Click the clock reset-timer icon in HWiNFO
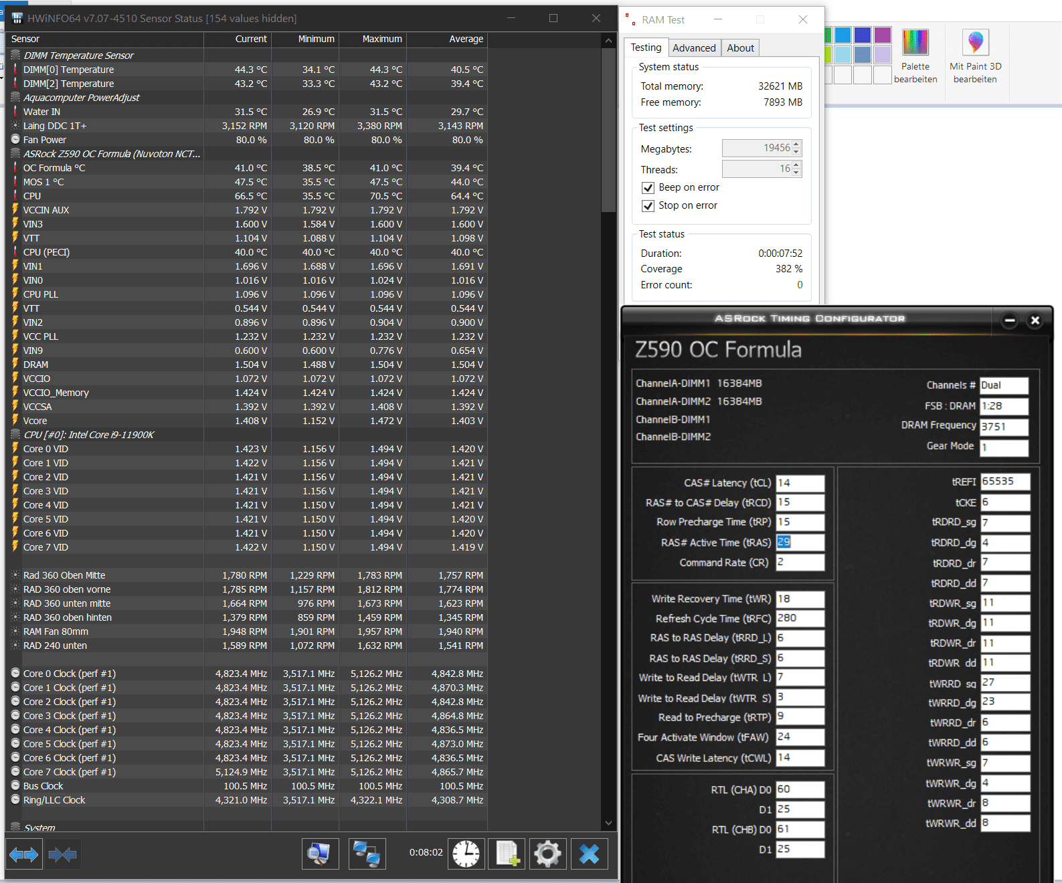Image resolution: width=1062 pixels, height=883 pixels. [x=466, y=854]
